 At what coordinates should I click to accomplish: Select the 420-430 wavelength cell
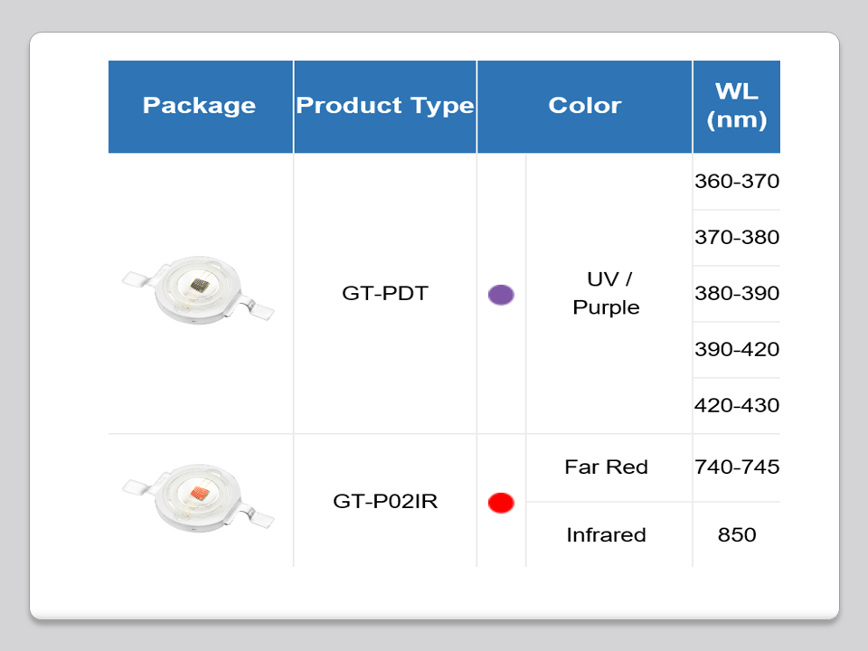[736, 405]
